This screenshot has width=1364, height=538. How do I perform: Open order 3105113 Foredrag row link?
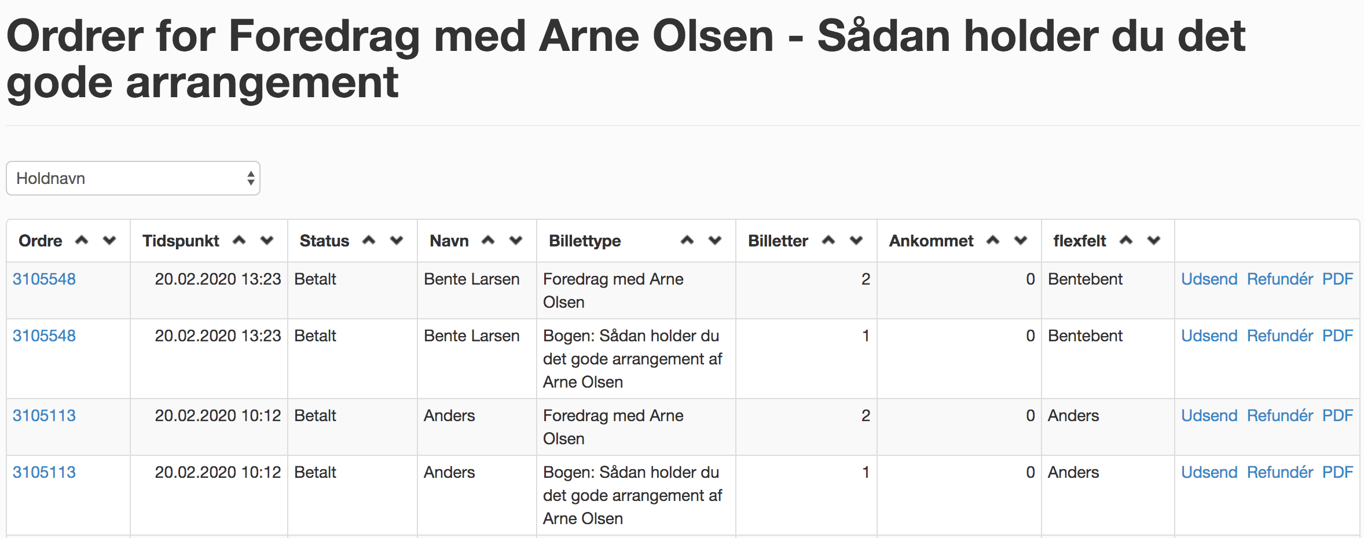pos(45,415)
